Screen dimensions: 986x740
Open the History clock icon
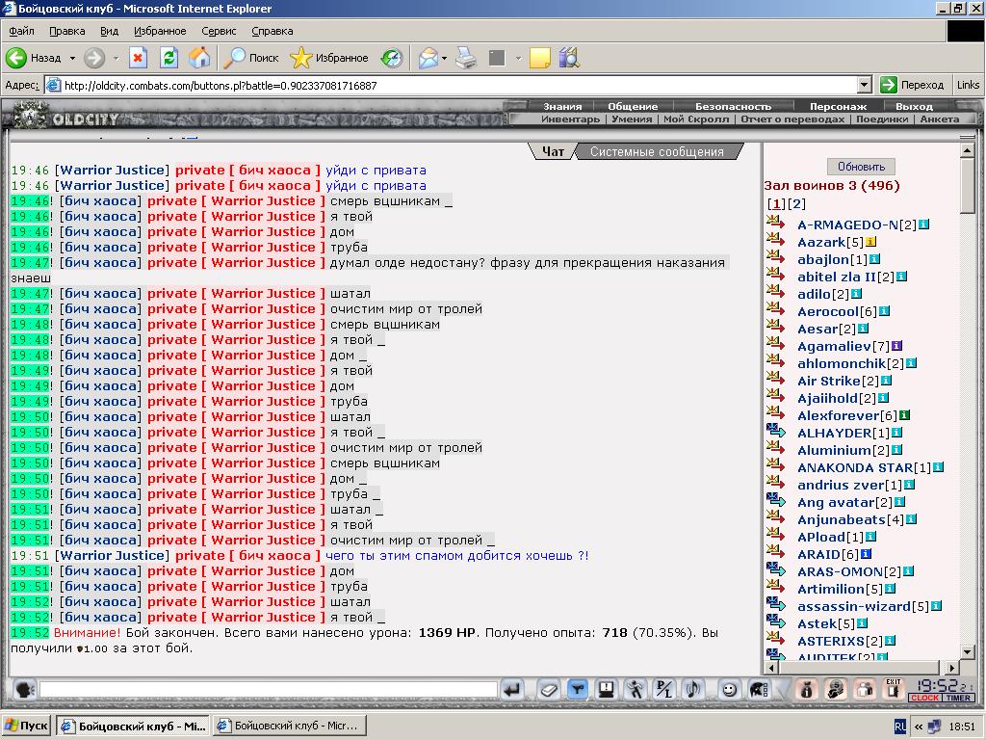pyautogui.click(x=392, y=58)
